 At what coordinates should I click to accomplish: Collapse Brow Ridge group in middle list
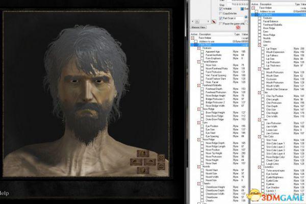[199, 109]
